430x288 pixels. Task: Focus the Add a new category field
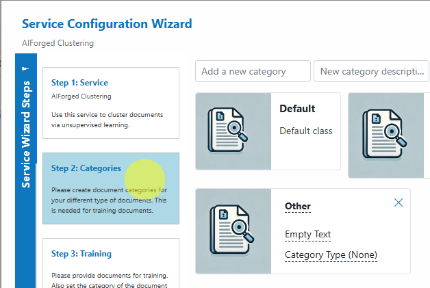click(253, 71)
